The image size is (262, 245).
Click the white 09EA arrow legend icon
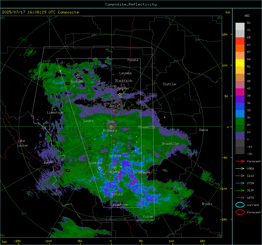click(240, 168)
